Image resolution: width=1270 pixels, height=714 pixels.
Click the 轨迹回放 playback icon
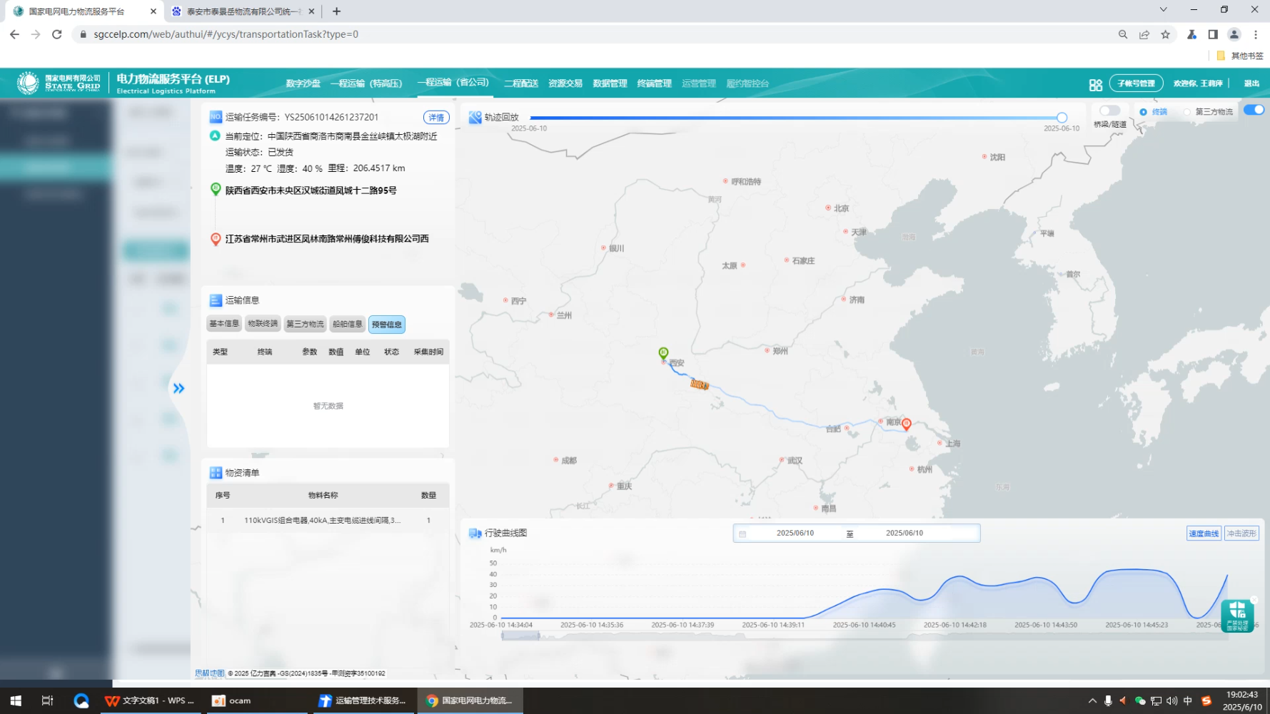[475, 118]
